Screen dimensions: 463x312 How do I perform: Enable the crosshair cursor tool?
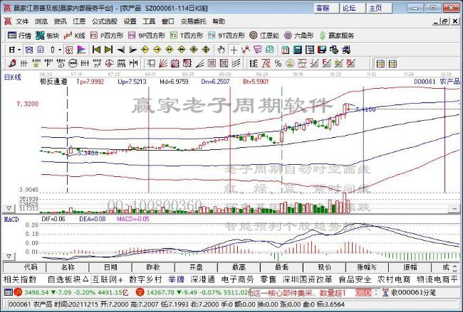click(234, 50)
